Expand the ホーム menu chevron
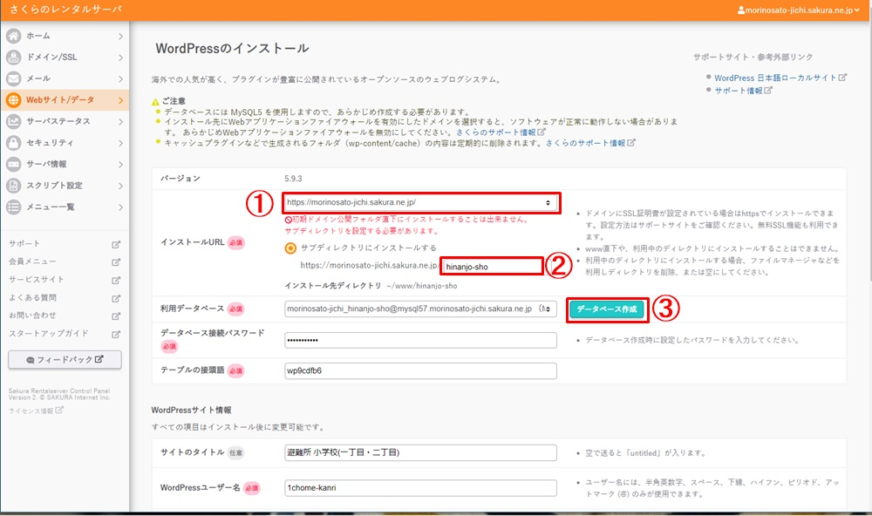872x516 pixels. pos(120,36)
